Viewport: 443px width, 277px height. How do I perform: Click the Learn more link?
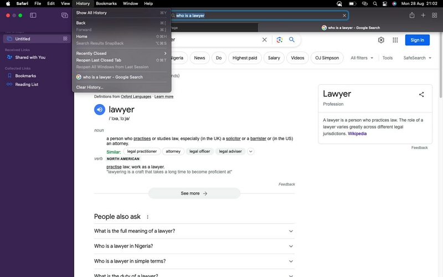[163, 96]
